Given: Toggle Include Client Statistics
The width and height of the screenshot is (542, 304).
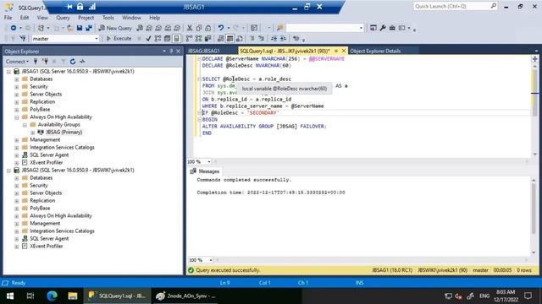Looking at the screenshot, I should (x=207, y=39).
